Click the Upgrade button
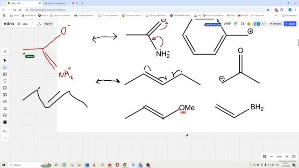Image resolution: width=299 pixels, height=168 pixels. click(49, 24)
